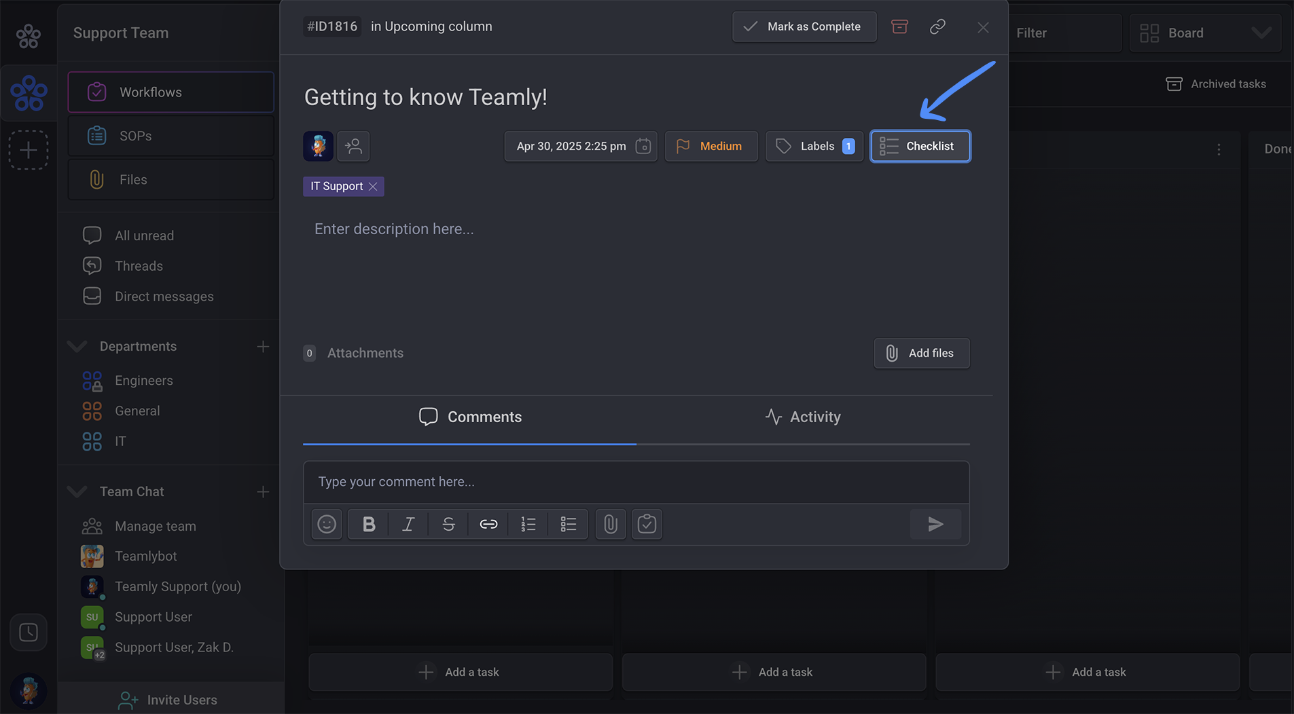
Task: Switch to the Activity tab
Action: 803,417
